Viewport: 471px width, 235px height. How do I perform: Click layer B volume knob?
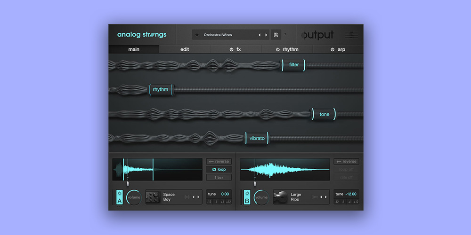coord(261,197)
